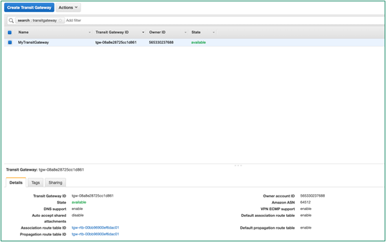Select the Details tab
The image size is (386, 242).
click(16, 182)
